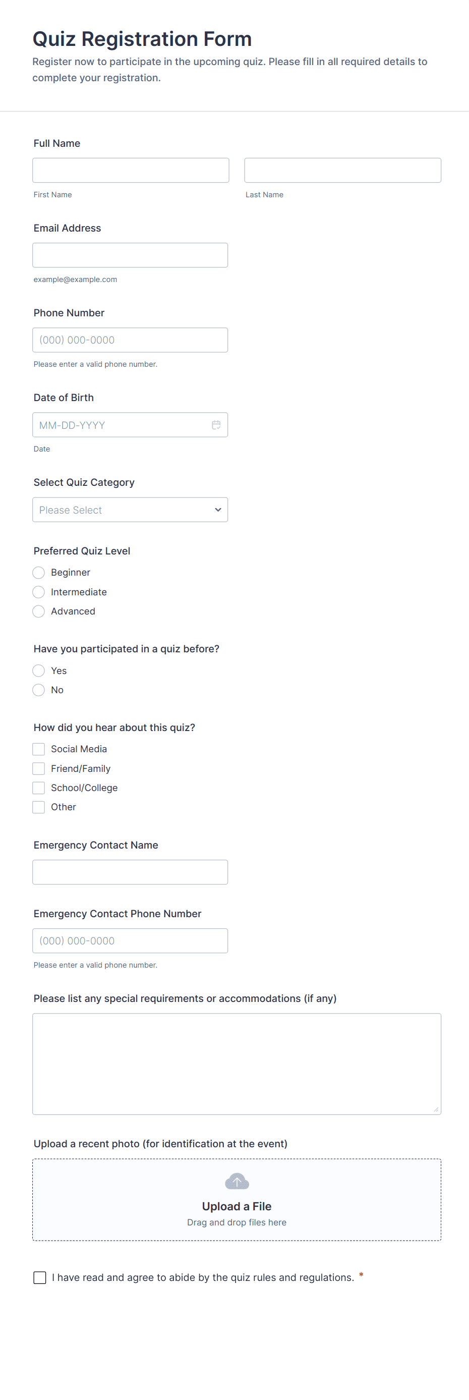
Task: Select No for previous quiz participation
Action: pyautogui.click(x=39, y=690)
